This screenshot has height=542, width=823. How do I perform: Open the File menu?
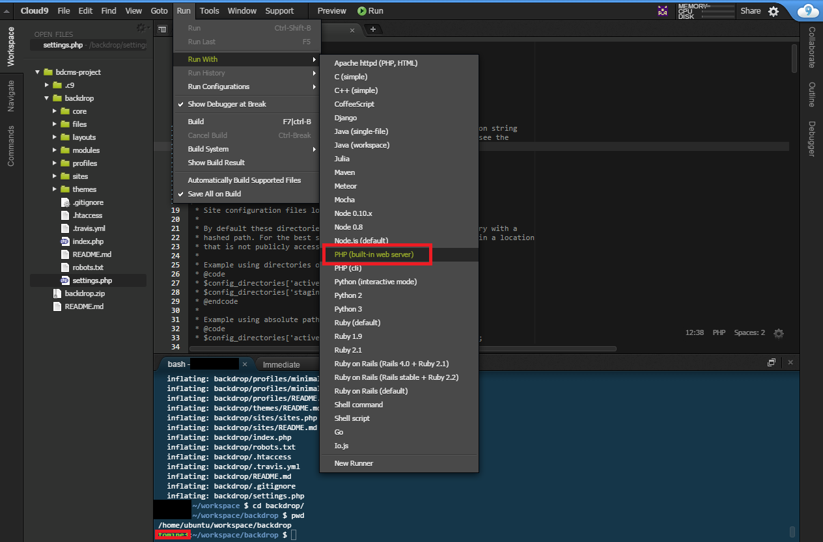click(64, 10)
